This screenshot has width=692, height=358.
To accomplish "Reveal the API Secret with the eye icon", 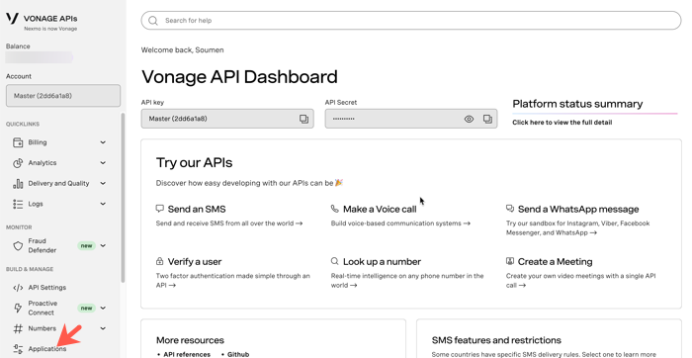I will 469,119.
